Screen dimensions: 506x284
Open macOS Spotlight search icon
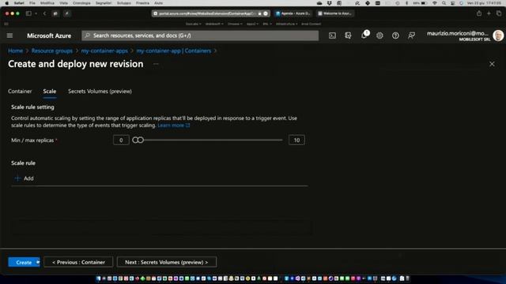coord(444,3)
